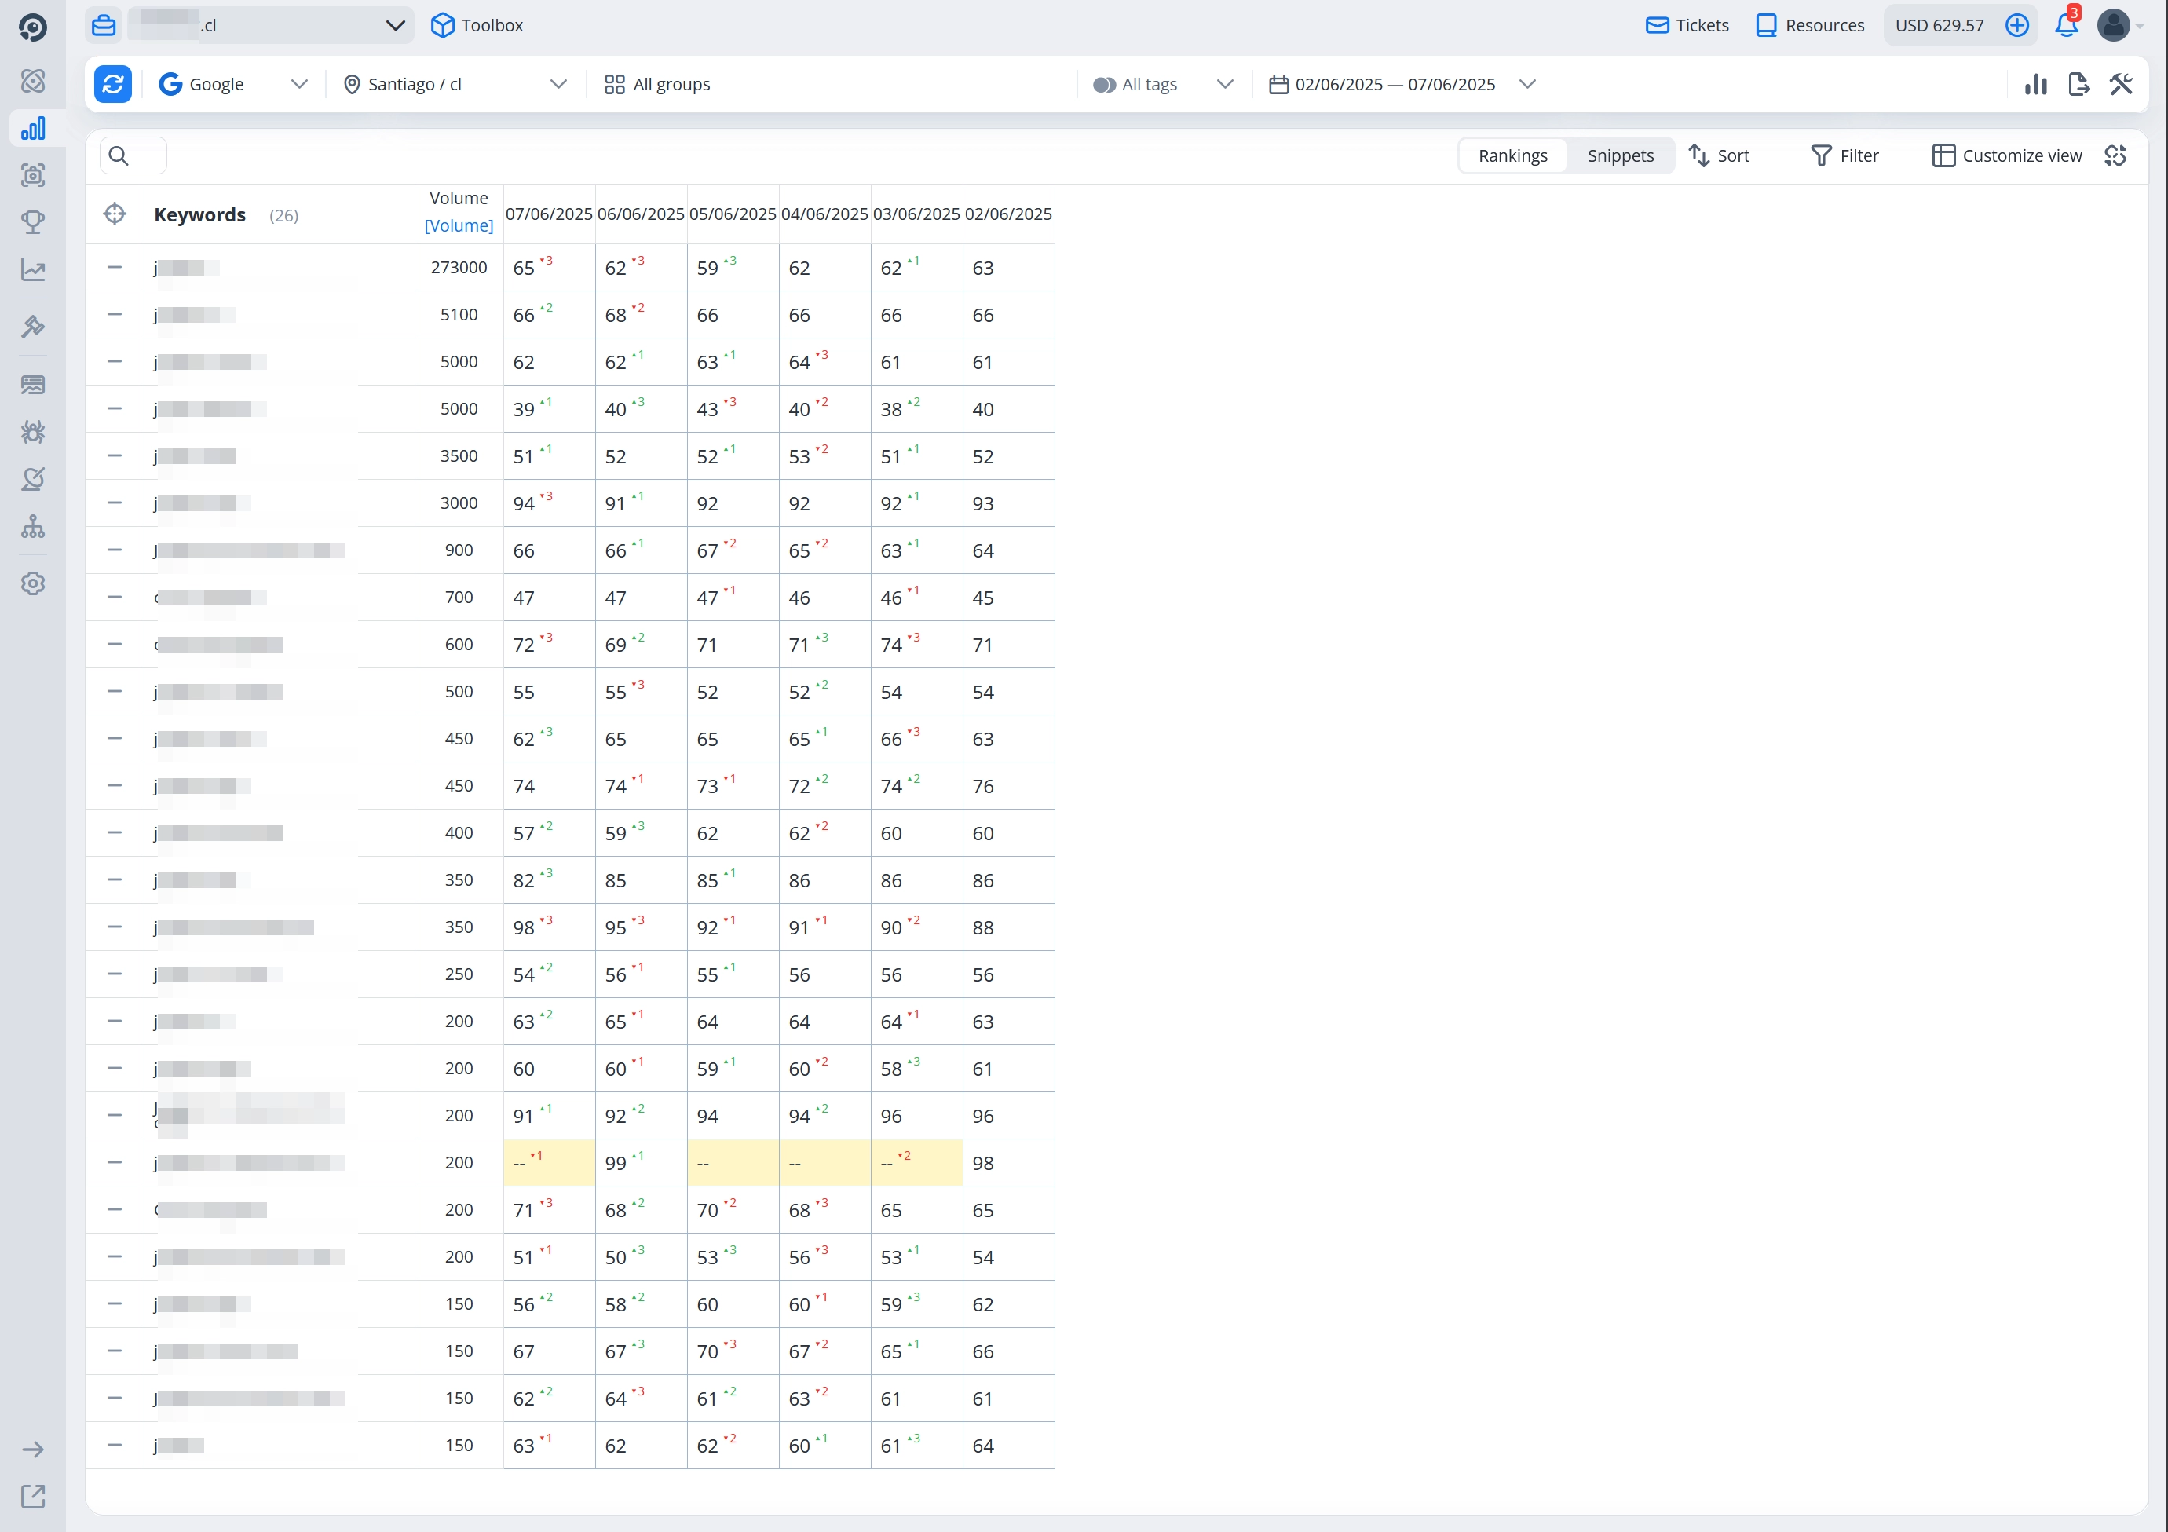Open the bug audit sidebar icon
Image resolution: width=2168 pixels, height=1532 pixels.
33,432
